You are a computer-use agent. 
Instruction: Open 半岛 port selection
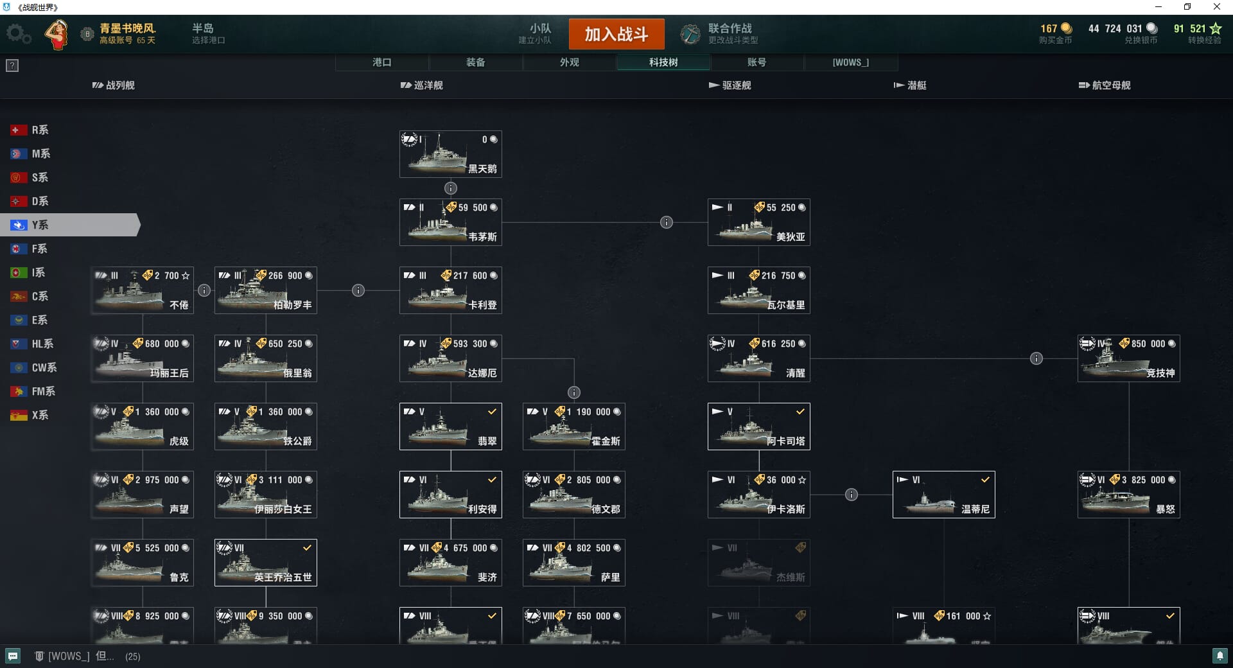[208, 34]
